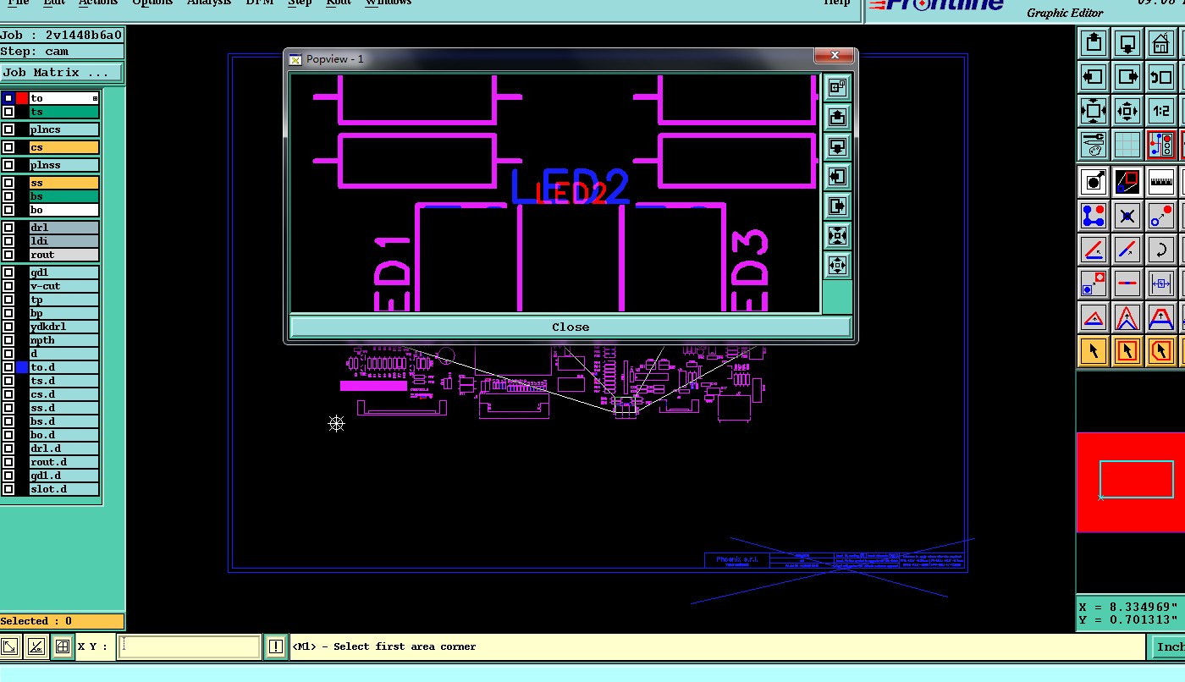Screen dimensions: 1185x682
Task: Click the Inch units button
Action: click(1169, 646)
